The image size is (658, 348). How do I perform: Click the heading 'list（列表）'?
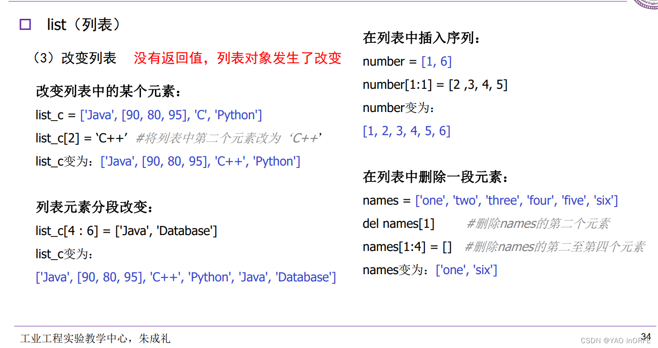point(84,25)
